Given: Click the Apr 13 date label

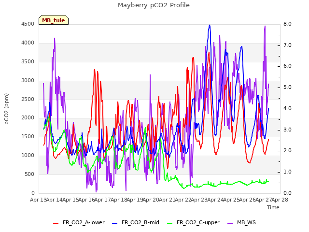Looking at the screenshot, I should (38, 200).
